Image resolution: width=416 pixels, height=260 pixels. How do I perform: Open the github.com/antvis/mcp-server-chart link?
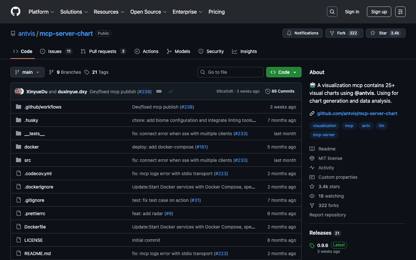click(357, 113)
